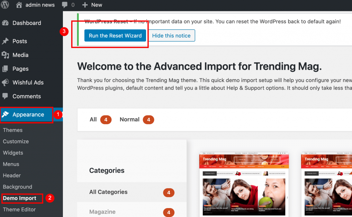Open Background submenu item
The height and width of the screenshot is (217, 352).
click(17, 187)
